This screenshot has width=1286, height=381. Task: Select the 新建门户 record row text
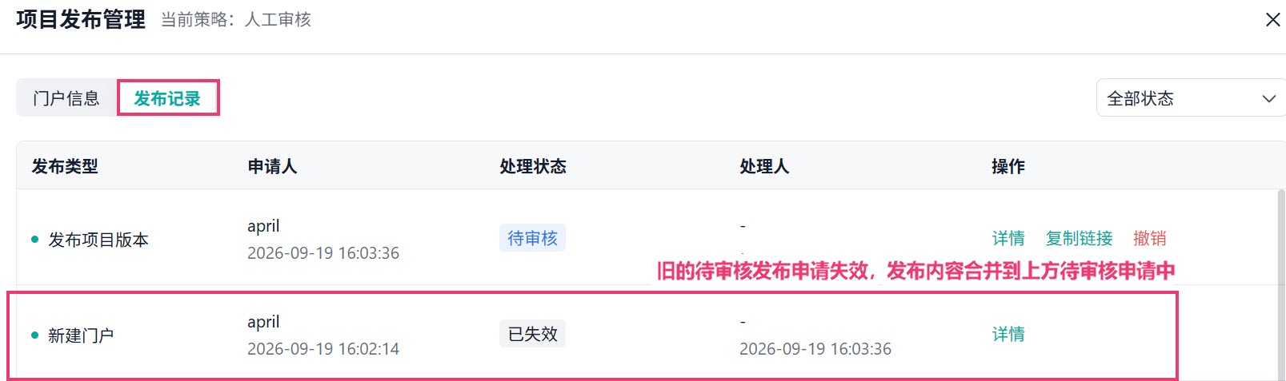pyautogui.click(x=81, y=335)
